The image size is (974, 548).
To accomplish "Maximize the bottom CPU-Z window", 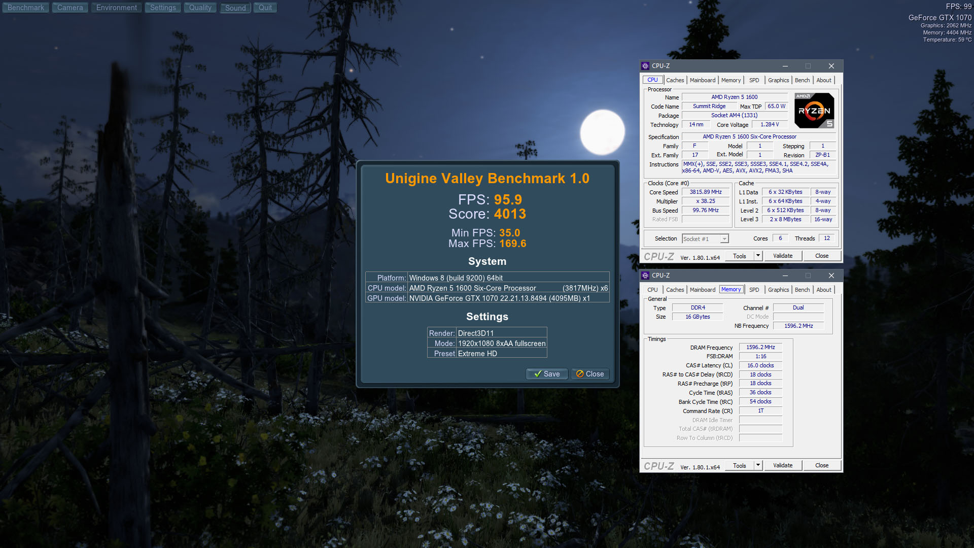I will pos(808,276).
